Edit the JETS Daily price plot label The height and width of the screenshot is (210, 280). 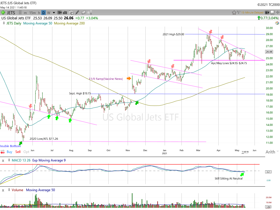14,23
